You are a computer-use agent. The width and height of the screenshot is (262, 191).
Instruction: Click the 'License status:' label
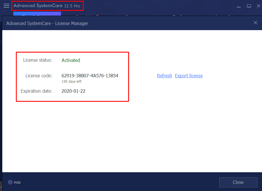[x=38, y=60]
